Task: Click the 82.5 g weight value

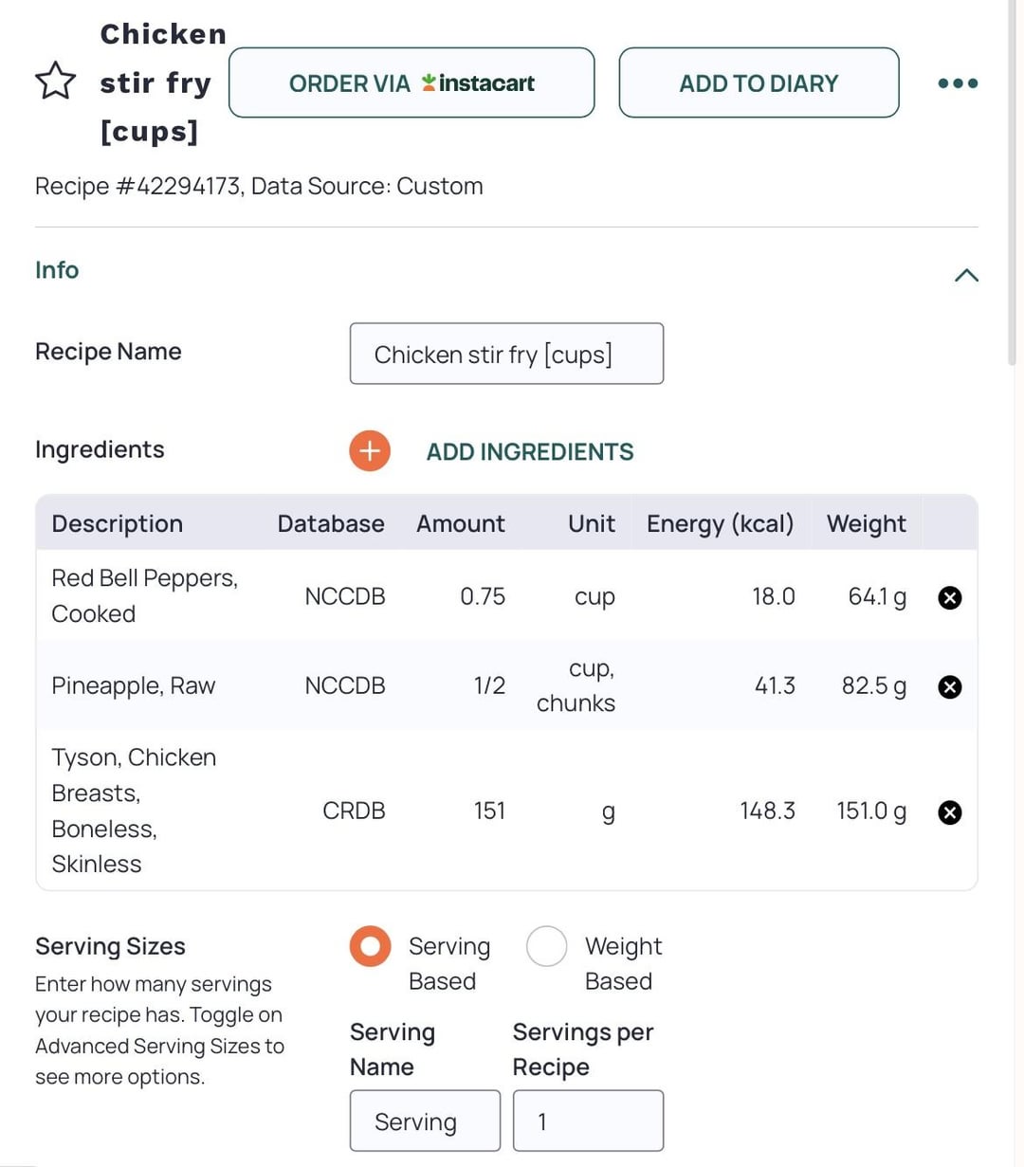Action: (874, 686)
